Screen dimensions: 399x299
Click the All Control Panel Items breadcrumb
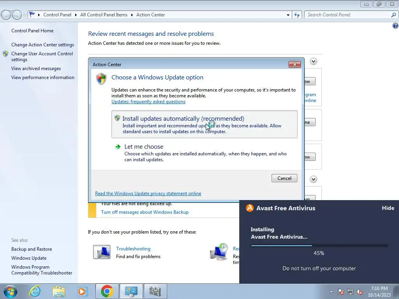[x=104, y=15]
